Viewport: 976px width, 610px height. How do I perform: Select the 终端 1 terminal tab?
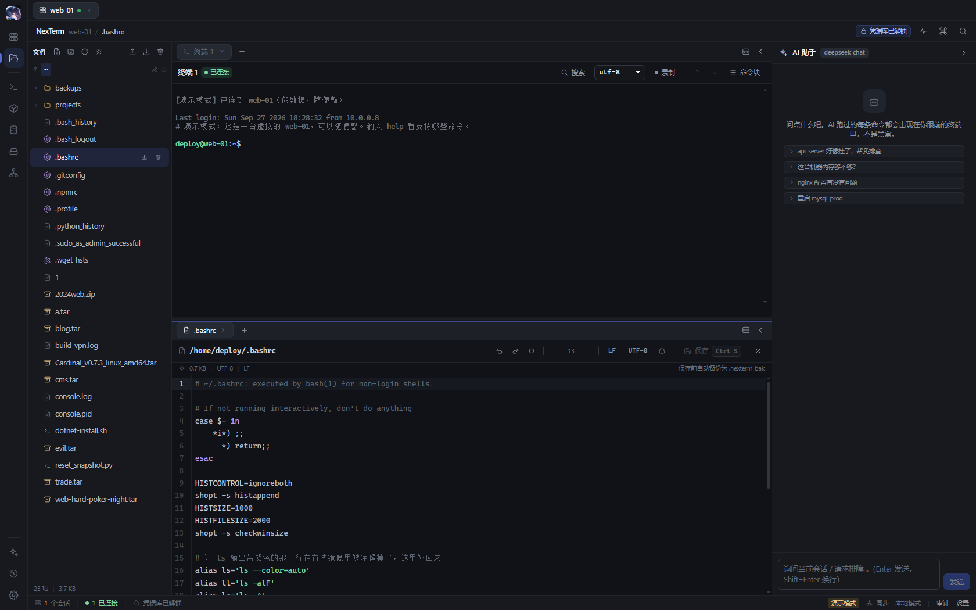point(204,52)
